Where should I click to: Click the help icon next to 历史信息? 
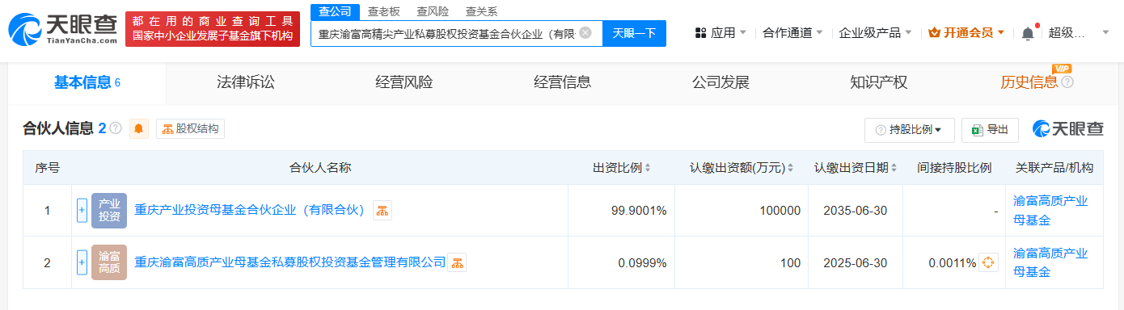tap(1067, 82)
